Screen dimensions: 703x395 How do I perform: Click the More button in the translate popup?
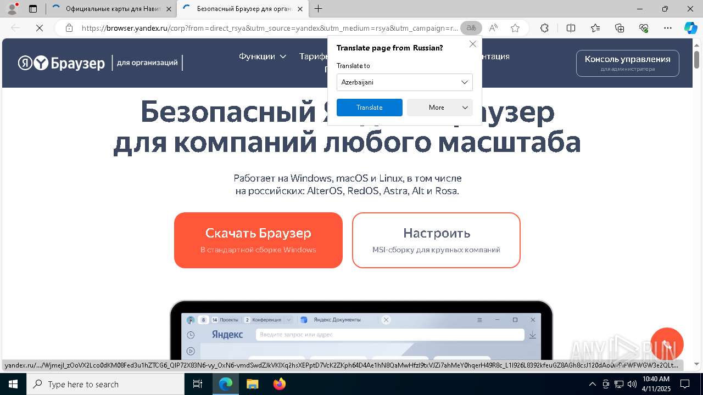pos(440,108)
